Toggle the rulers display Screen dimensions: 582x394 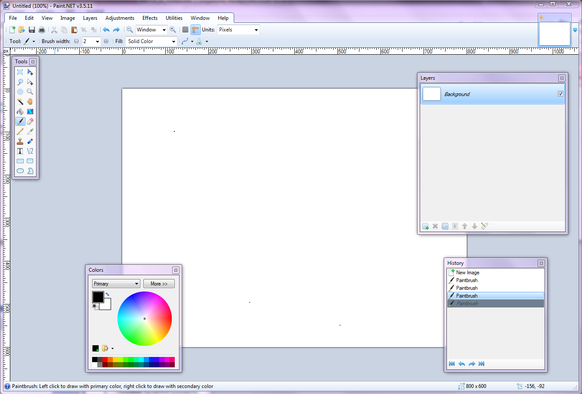[x=195, y=30]
